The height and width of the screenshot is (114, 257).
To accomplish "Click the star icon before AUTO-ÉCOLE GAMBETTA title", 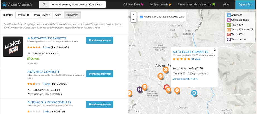I will tap(29, 38).
